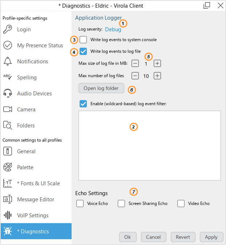Increase max size of log file

coord(157,64)
